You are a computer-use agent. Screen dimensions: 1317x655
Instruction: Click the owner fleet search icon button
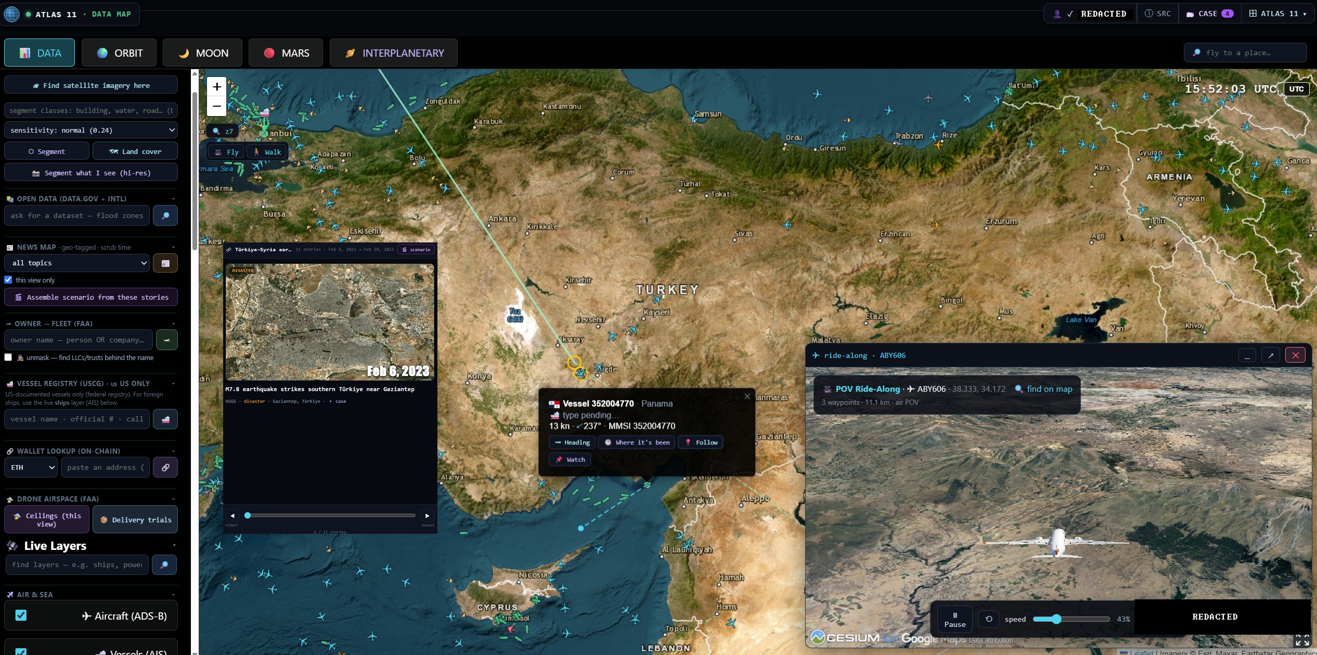pos(166,340)
